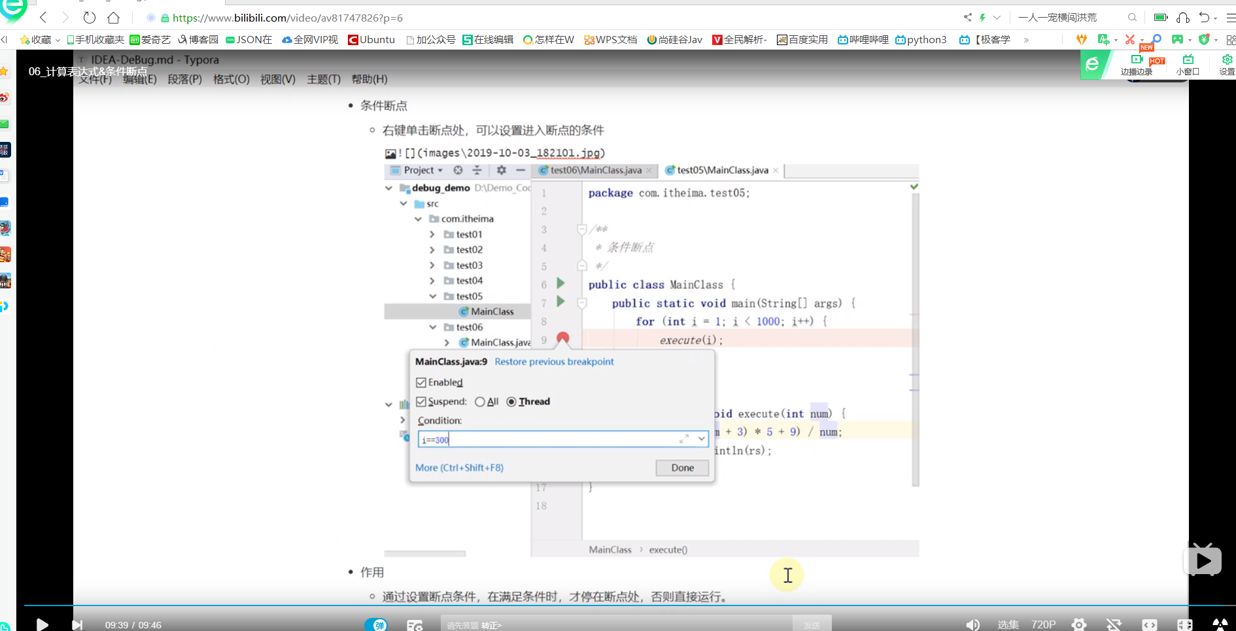Mute the video with the volume icon
Image resolution: width=1236 pixels, height=631 pixels.
coord(972,625)
